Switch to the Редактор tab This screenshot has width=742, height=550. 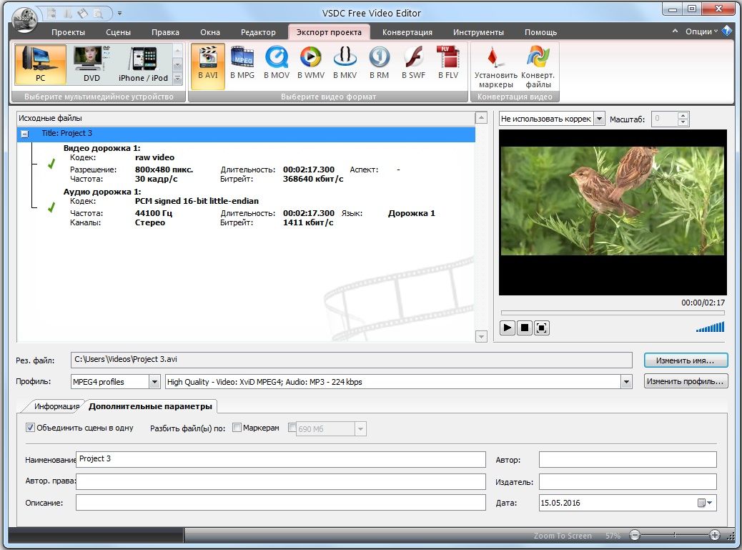[258, 32]
